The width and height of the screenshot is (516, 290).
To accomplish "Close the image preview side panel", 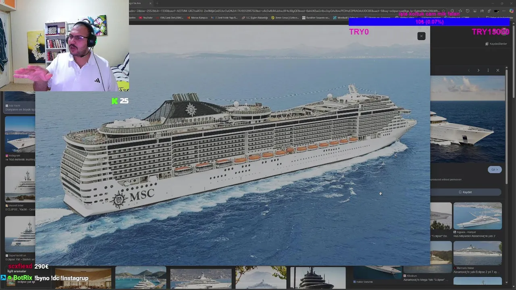I will pyautogui.click(x=498, y=70).
